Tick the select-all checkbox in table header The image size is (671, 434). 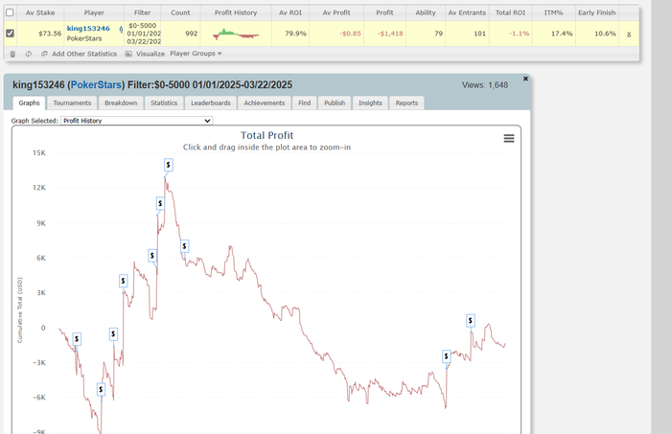coord(10,12)
